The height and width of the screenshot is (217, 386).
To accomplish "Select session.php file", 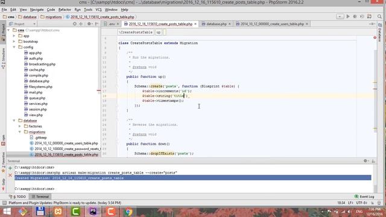I will [37, 110].
